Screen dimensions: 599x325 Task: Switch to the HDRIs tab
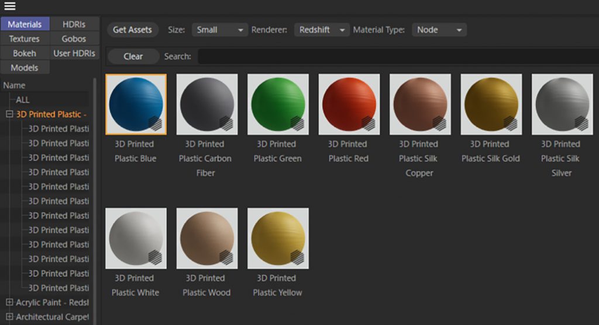tap(74, 25)
